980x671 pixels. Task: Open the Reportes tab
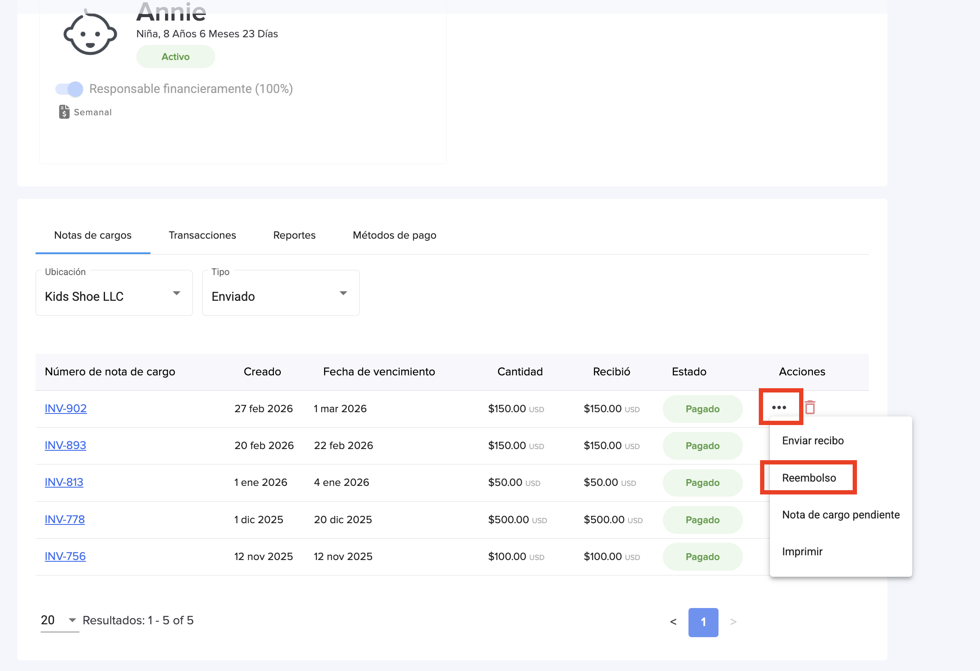click(x=294, y=235)
